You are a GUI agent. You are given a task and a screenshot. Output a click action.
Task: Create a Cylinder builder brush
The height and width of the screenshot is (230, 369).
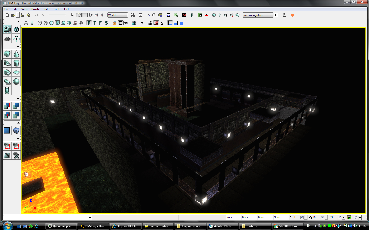[x=16, y=63]
